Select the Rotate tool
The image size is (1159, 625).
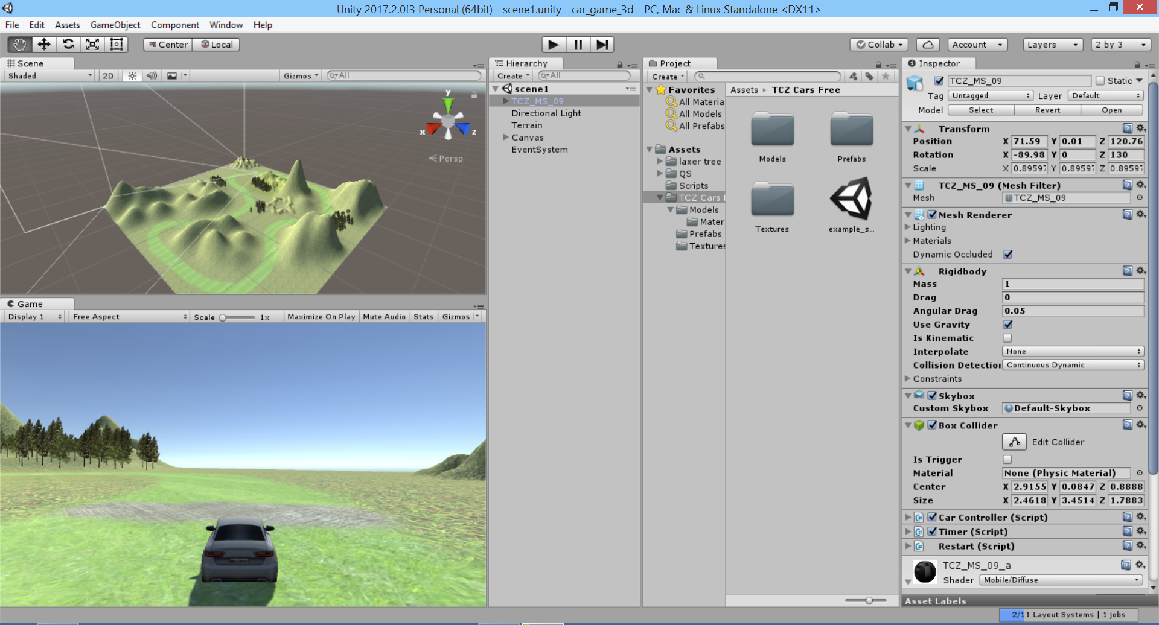click(68, 45)
